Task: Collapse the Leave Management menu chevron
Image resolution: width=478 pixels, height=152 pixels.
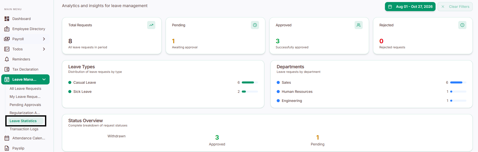Action: click(44, 79)
